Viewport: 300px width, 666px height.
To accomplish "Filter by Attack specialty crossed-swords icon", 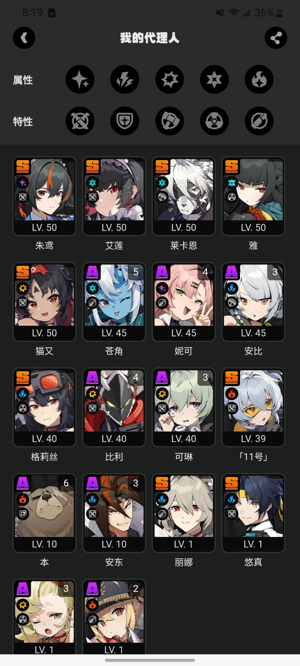I will [80, 121].
